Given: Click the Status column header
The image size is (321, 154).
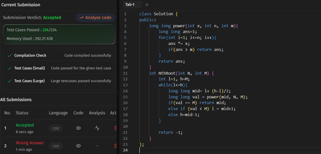Looking at the screenshot, I should [x=22, y=113].
